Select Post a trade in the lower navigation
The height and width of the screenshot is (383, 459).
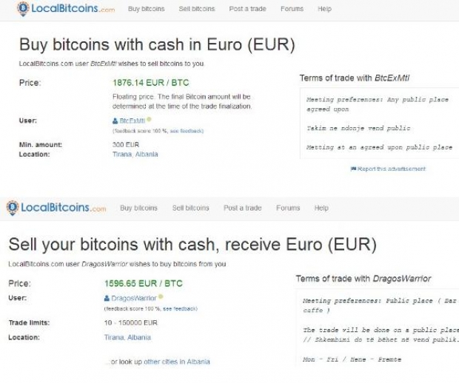[243, 208]
